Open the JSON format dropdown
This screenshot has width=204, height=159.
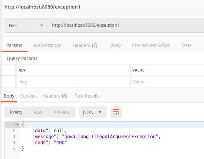(x=93, y=112)
